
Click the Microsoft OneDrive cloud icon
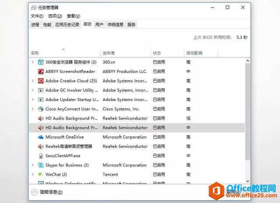41,137
